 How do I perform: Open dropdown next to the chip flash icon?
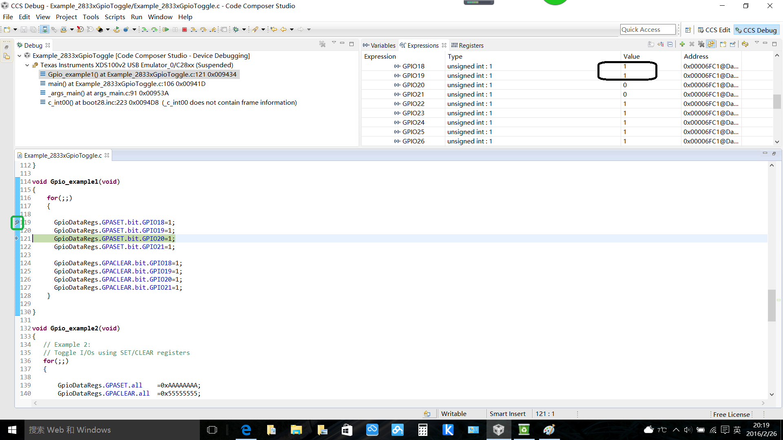pos(108,29)
